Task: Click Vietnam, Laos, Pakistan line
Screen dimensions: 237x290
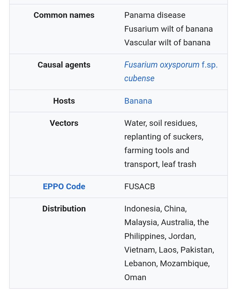Action: (x=169, y=250)
